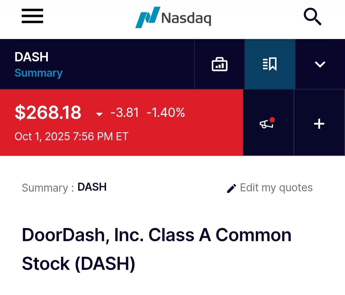The image size is (345, 295).
Task: Click the -3.81 price change value
Action: pos(125,113)
